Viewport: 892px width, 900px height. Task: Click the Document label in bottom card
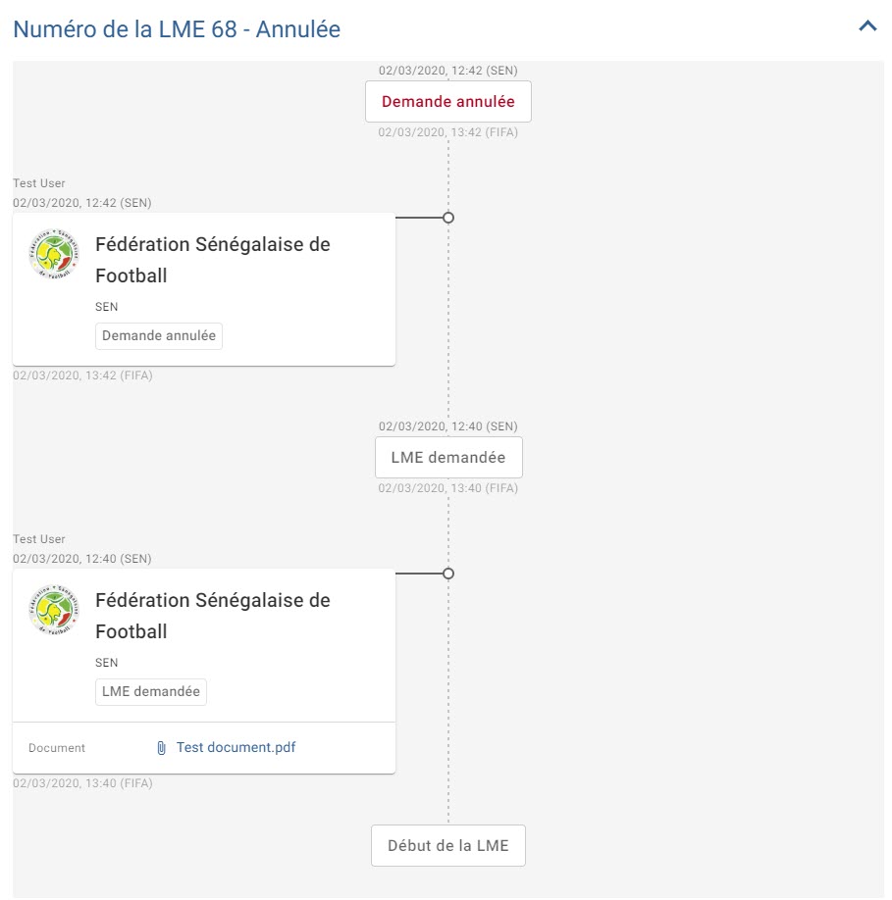tap(57, 748)
